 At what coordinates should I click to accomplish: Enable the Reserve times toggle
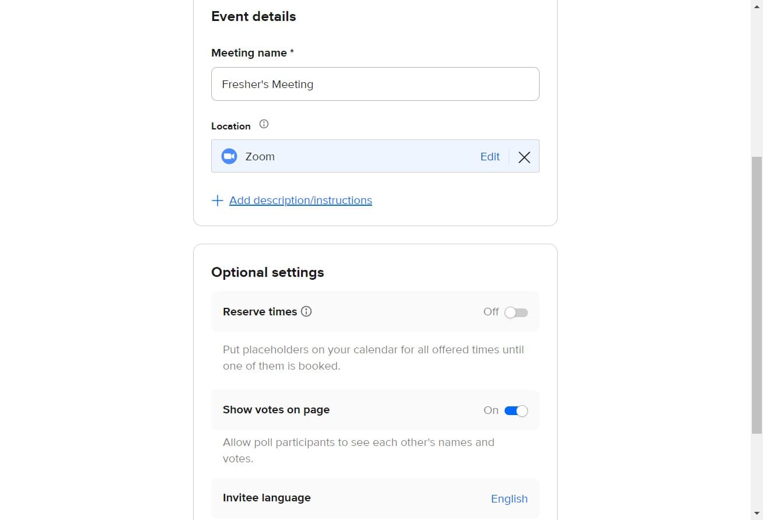click(x=516, y=312)
